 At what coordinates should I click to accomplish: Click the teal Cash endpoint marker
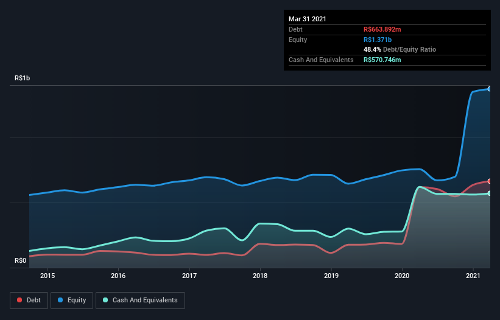click(x=490, y=193)
